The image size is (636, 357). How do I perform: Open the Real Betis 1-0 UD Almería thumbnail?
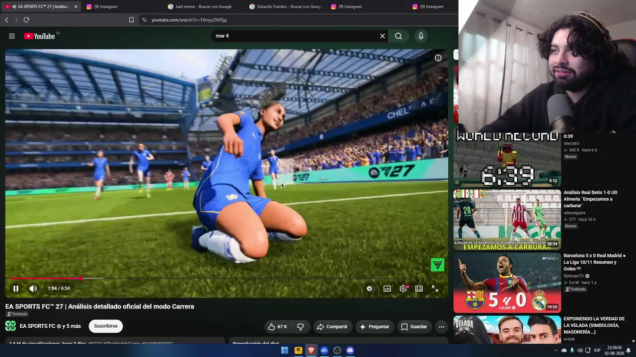click(507, 219)
